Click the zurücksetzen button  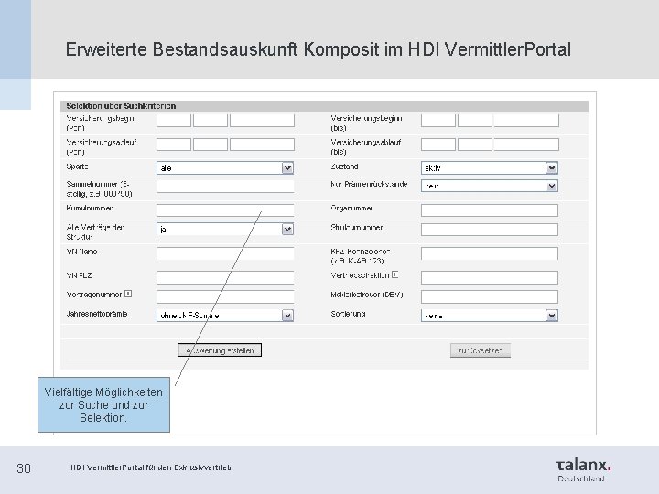[481, 350]
